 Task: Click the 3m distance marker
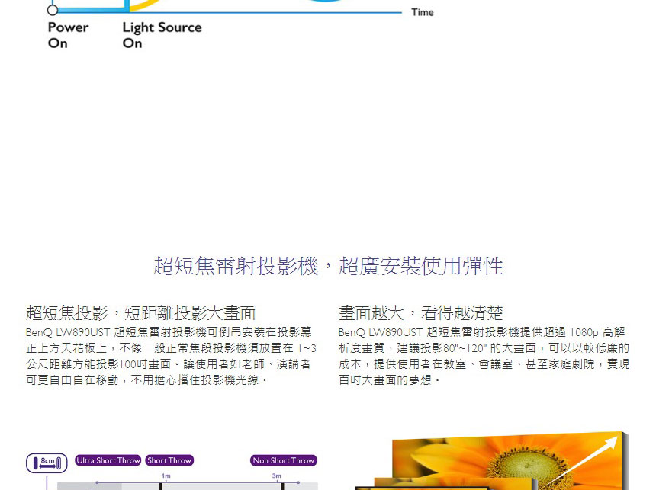point(277,476)
